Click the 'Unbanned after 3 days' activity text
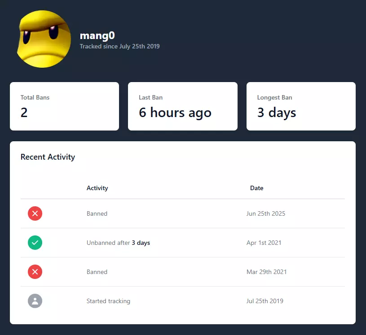 pos(119,243)
